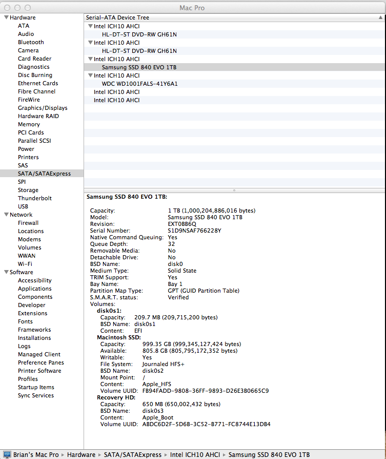Select Preference Panes entry
386x459 pixels.
41,362
